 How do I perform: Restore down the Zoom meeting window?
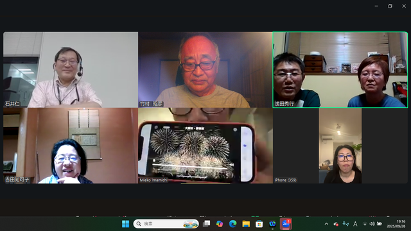[390, 6]
